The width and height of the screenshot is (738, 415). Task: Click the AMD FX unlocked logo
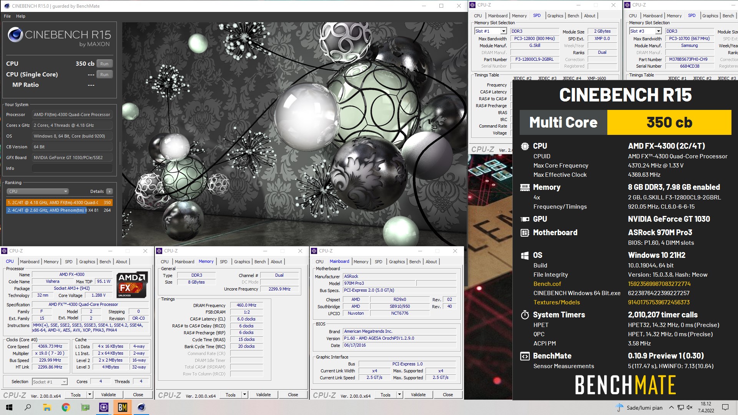pyautogui.click(x=131, y=285)
